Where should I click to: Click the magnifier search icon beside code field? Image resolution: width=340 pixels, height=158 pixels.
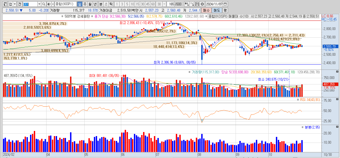(x=44, y=4)
